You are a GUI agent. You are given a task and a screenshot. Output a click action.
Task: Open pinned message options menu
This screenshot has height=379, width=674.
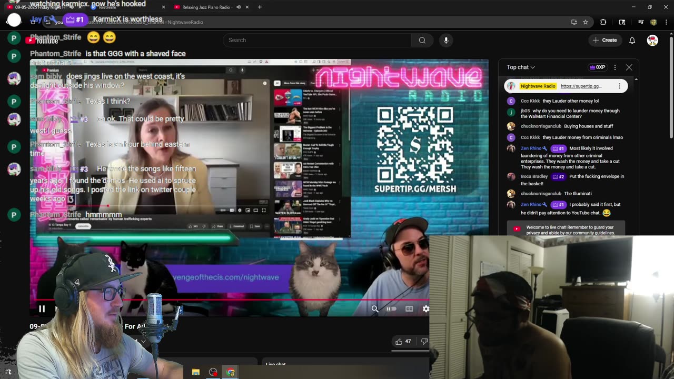pos(619,86)
